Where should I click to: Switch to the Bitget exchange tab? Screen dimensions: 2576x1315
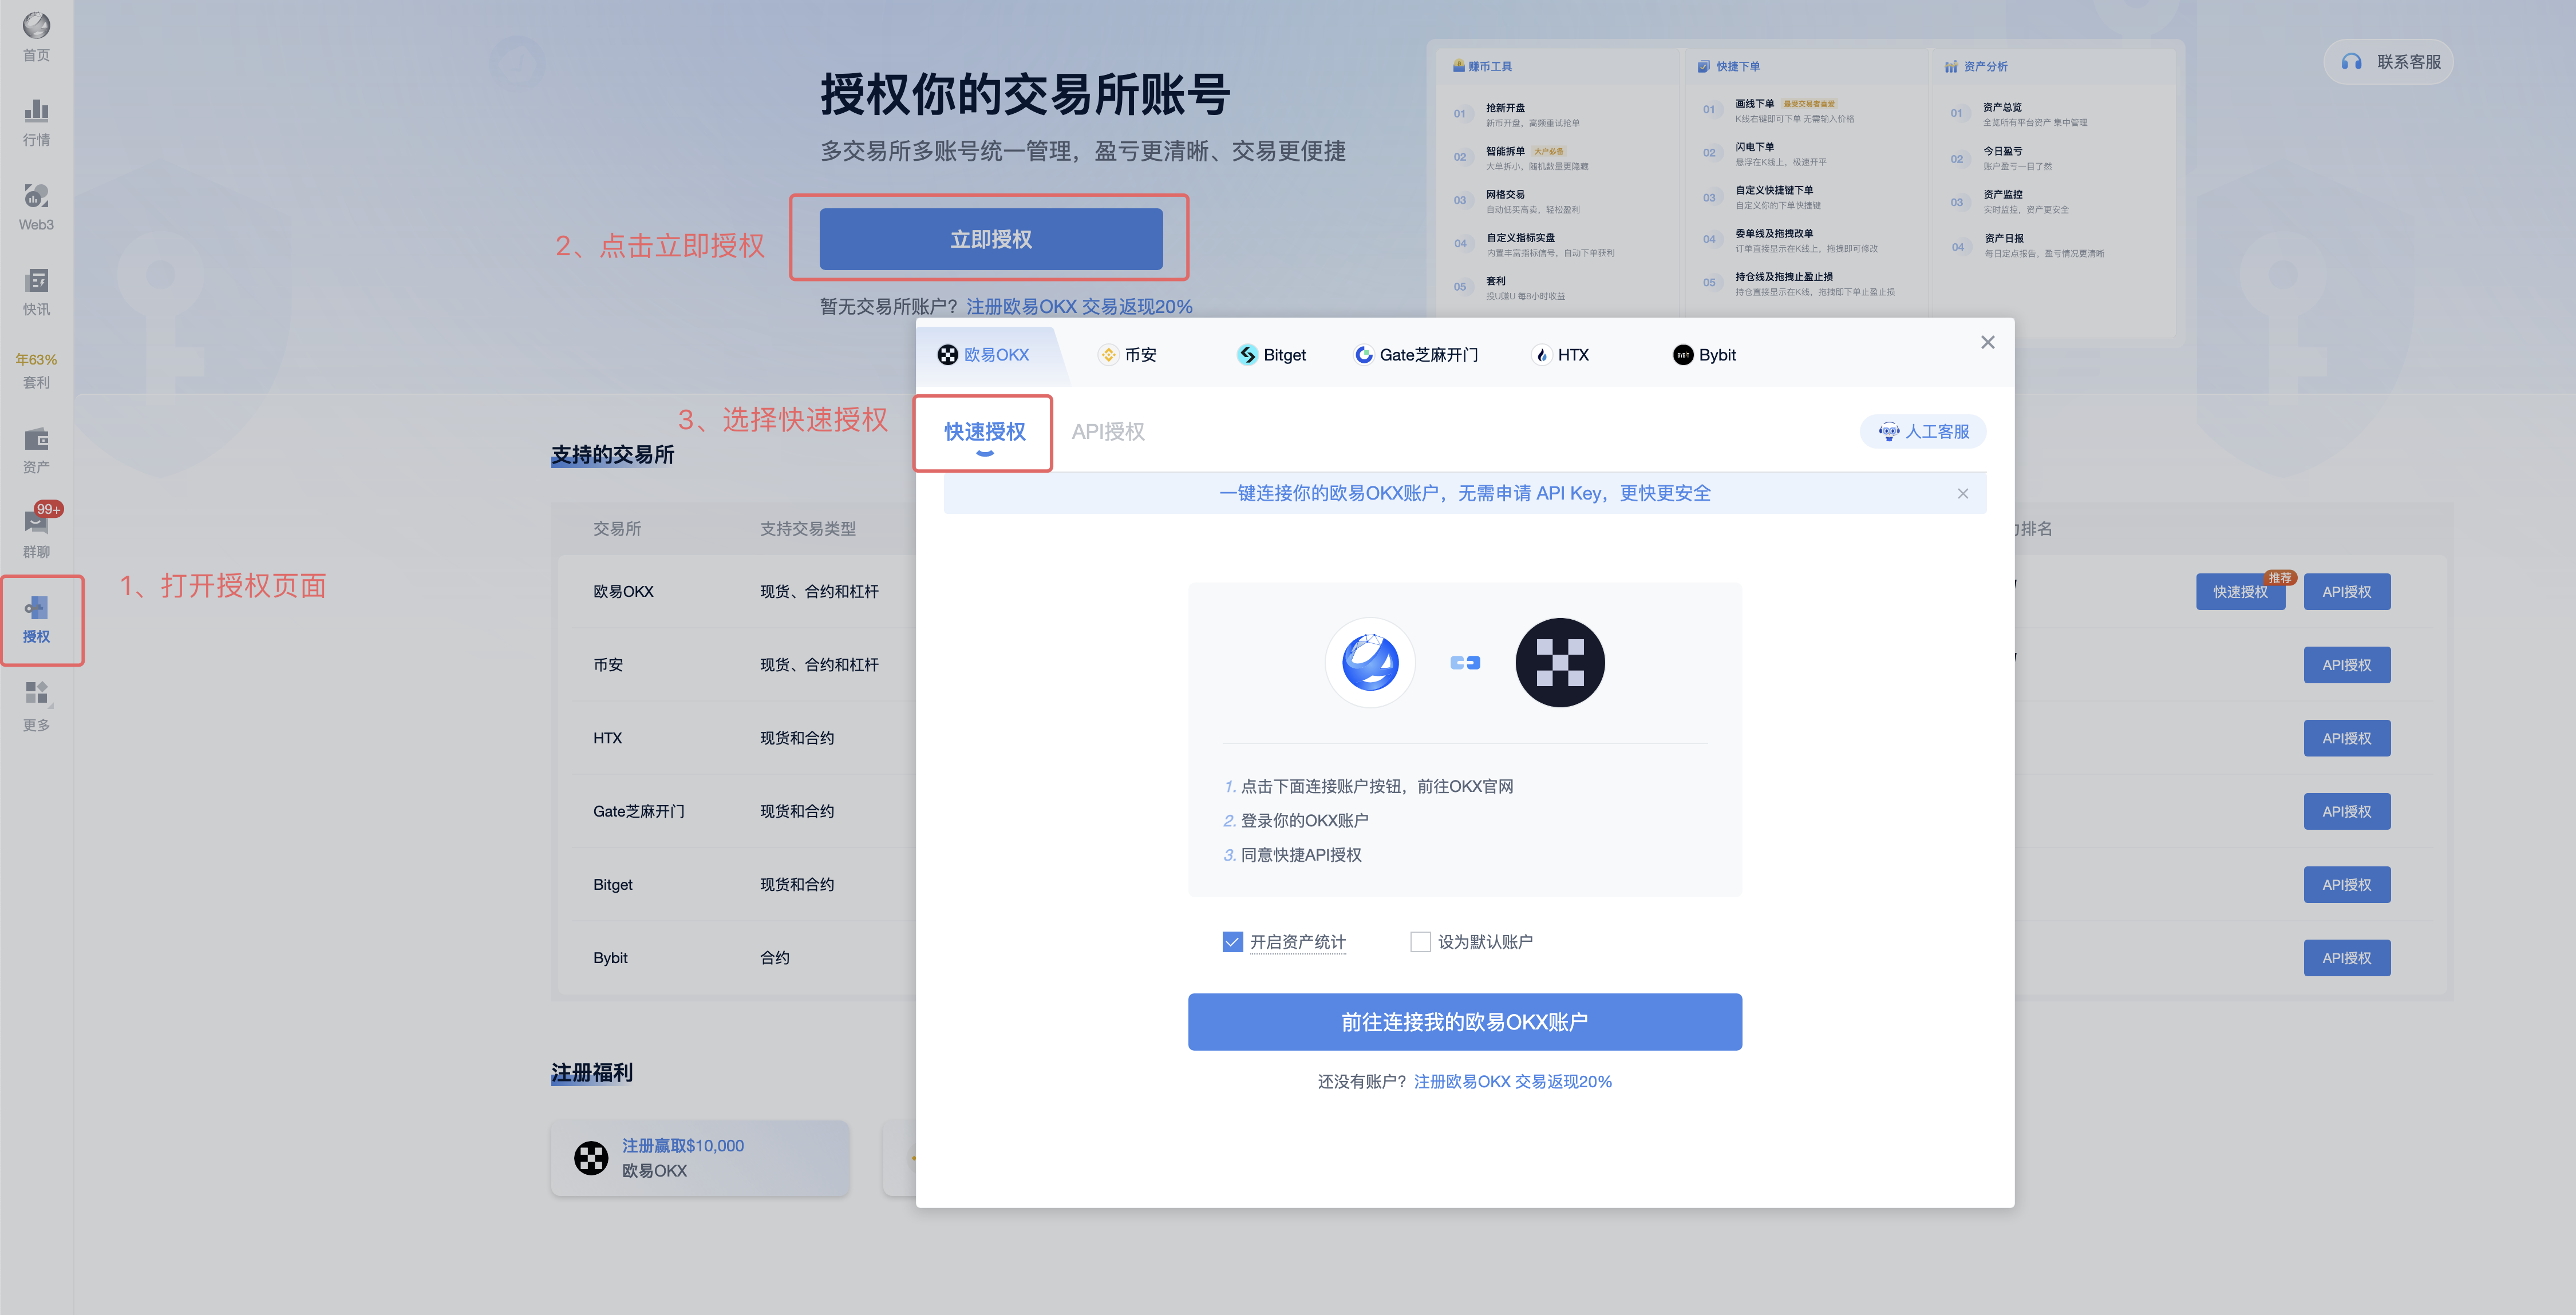pos(1271,354)
